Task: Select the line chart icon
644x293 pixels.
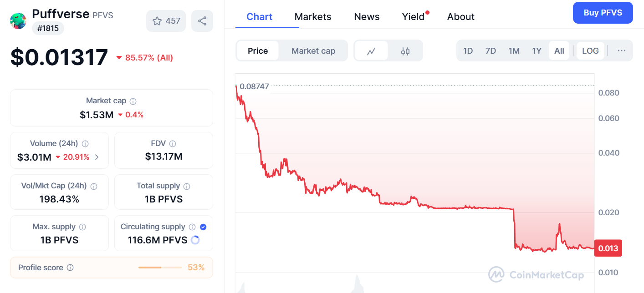Action: 371,51
